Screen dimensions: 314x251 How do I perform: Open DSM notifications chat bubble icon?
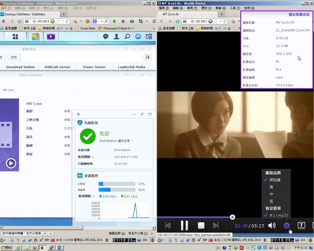(105, 37)
